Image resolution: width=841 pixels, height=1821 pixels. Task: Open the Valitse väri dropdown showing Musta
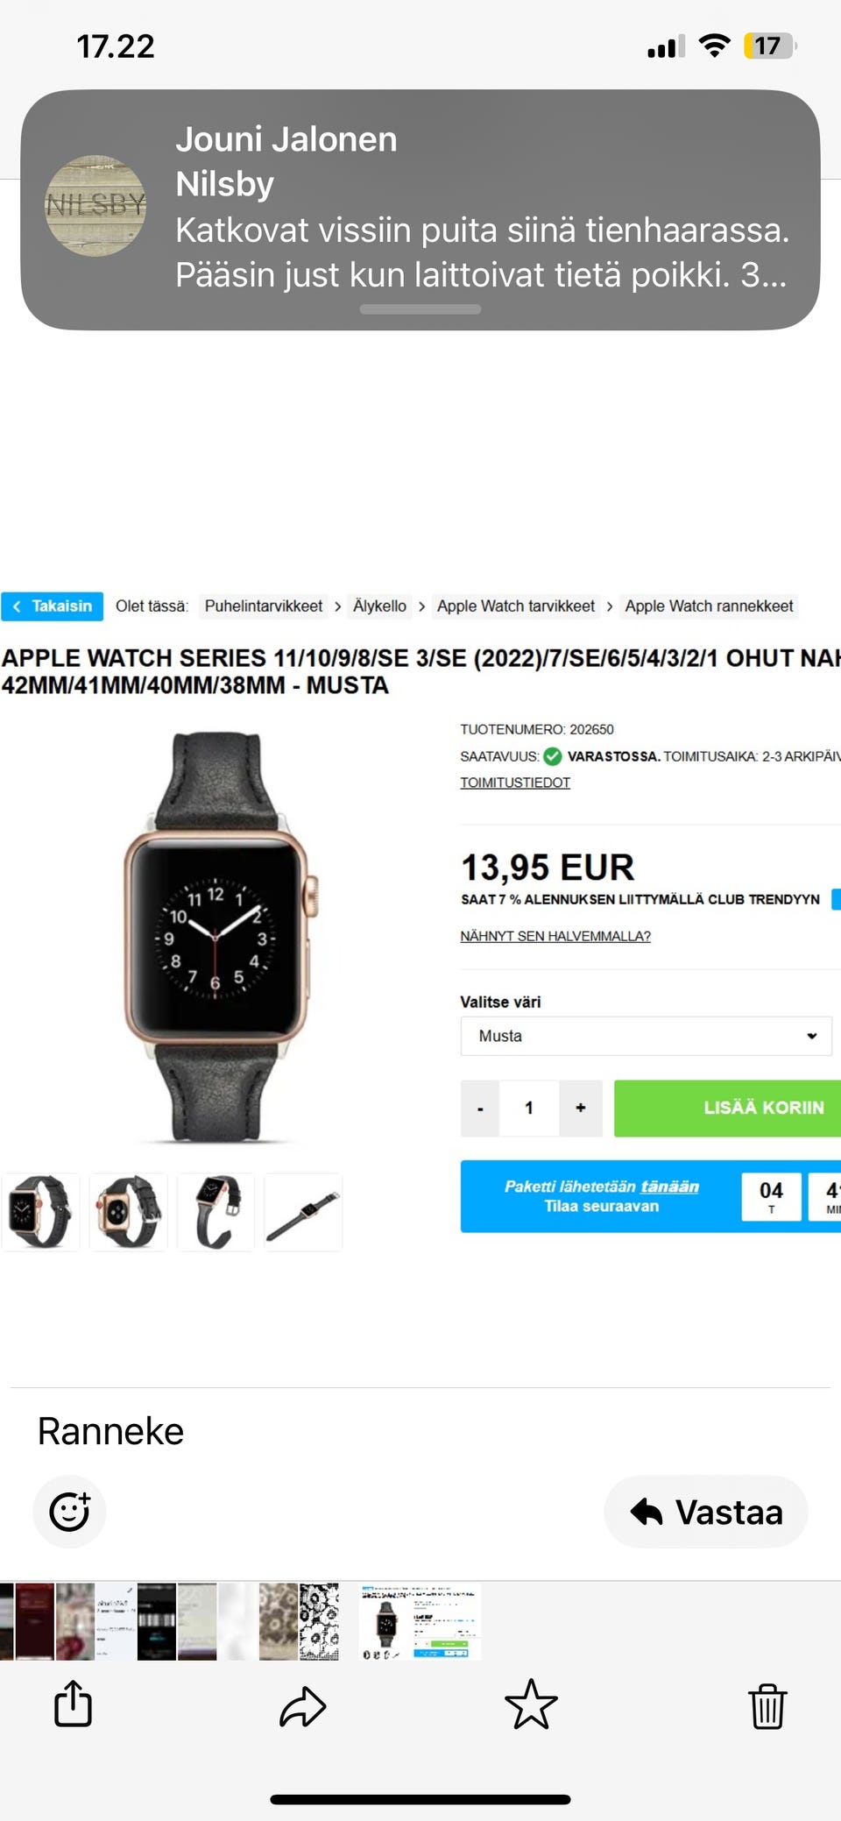point(647,1036)
